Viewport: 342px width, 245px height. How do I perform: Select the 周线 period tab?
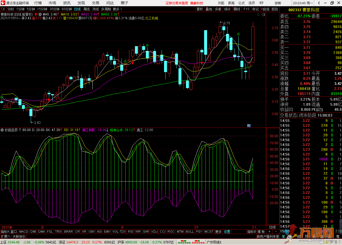[x=87, y=9]
